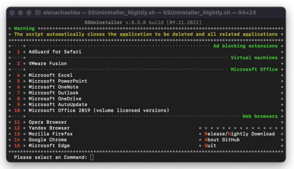
Task: Click the Please select an Command prompt text
Action: [51, 157]
